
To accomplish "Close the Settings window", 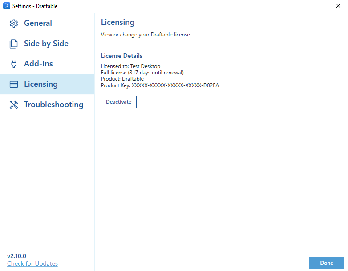I will [x=338, y=6].
